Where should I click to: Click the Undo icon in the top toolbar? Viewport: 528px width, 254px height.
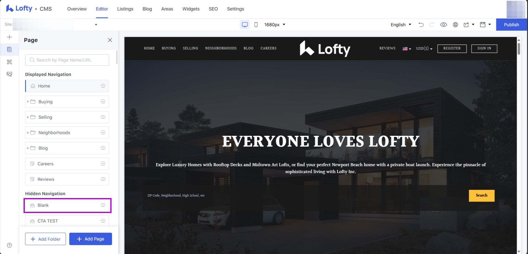(x=421, y=25)
